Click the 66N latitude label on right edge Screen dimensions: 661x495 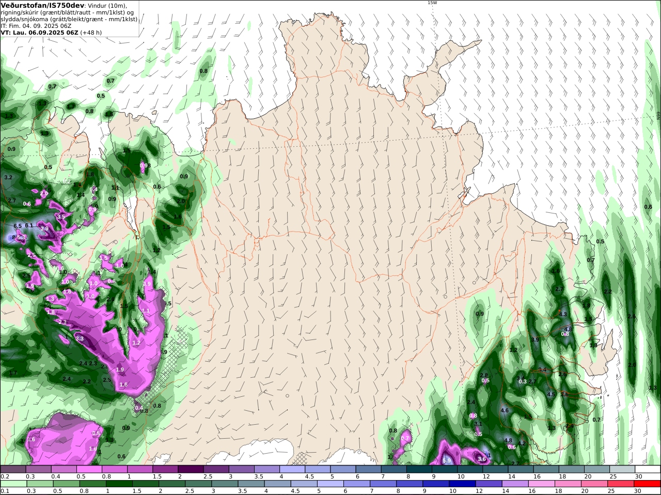pos(658,116)
